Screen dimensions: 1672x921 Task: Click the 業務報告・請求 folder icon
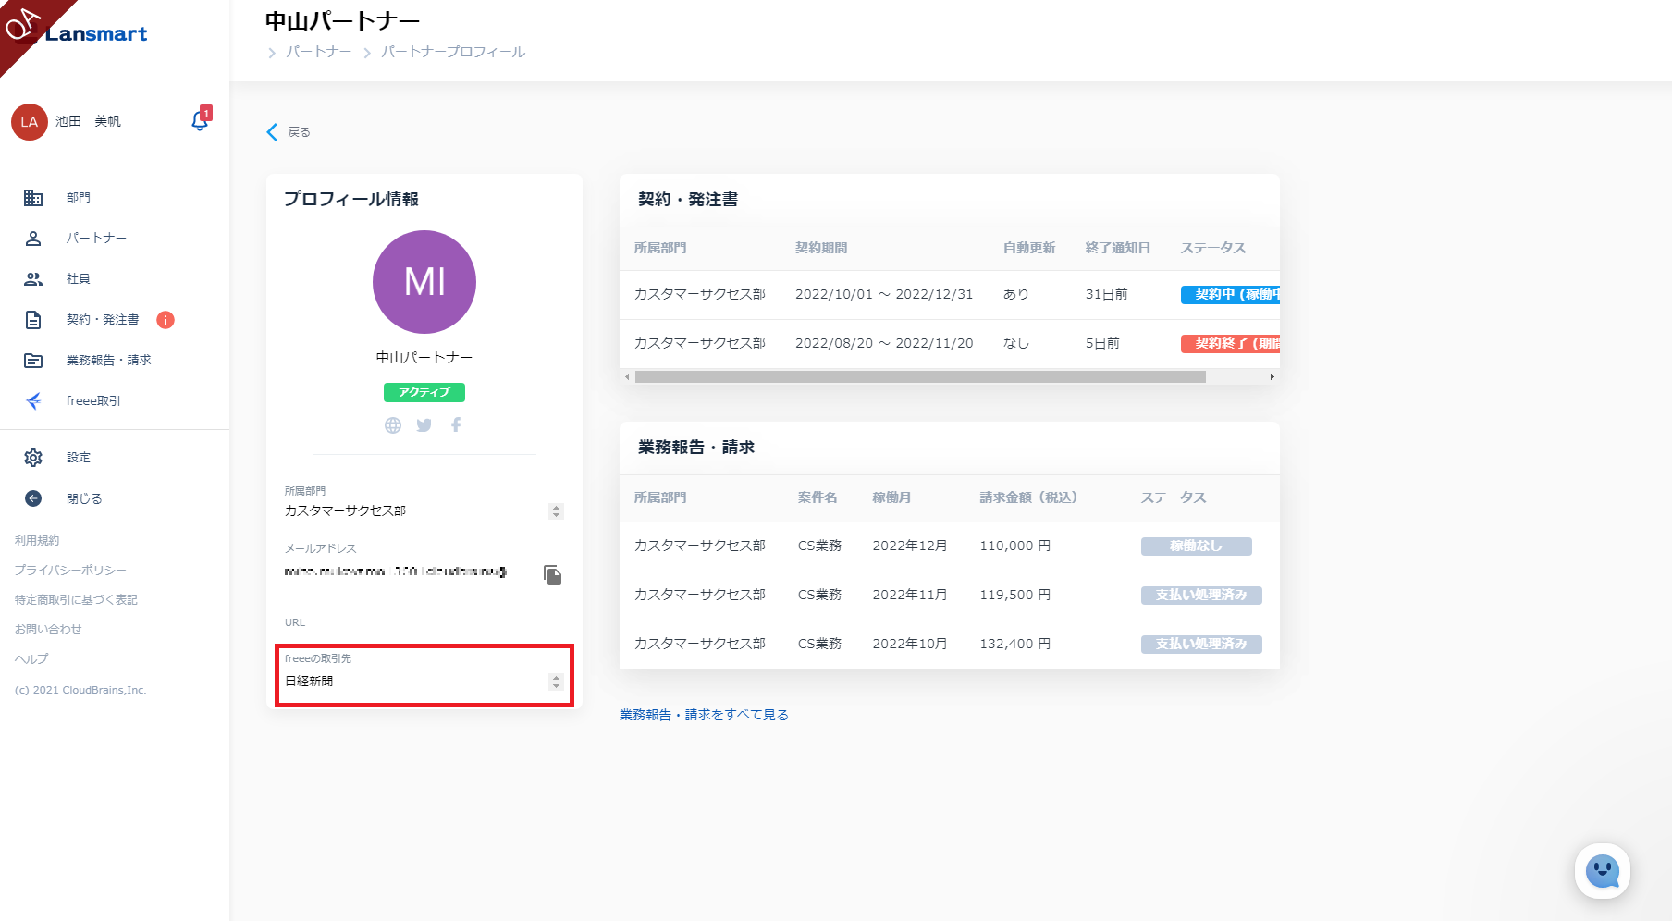point(33,361)
